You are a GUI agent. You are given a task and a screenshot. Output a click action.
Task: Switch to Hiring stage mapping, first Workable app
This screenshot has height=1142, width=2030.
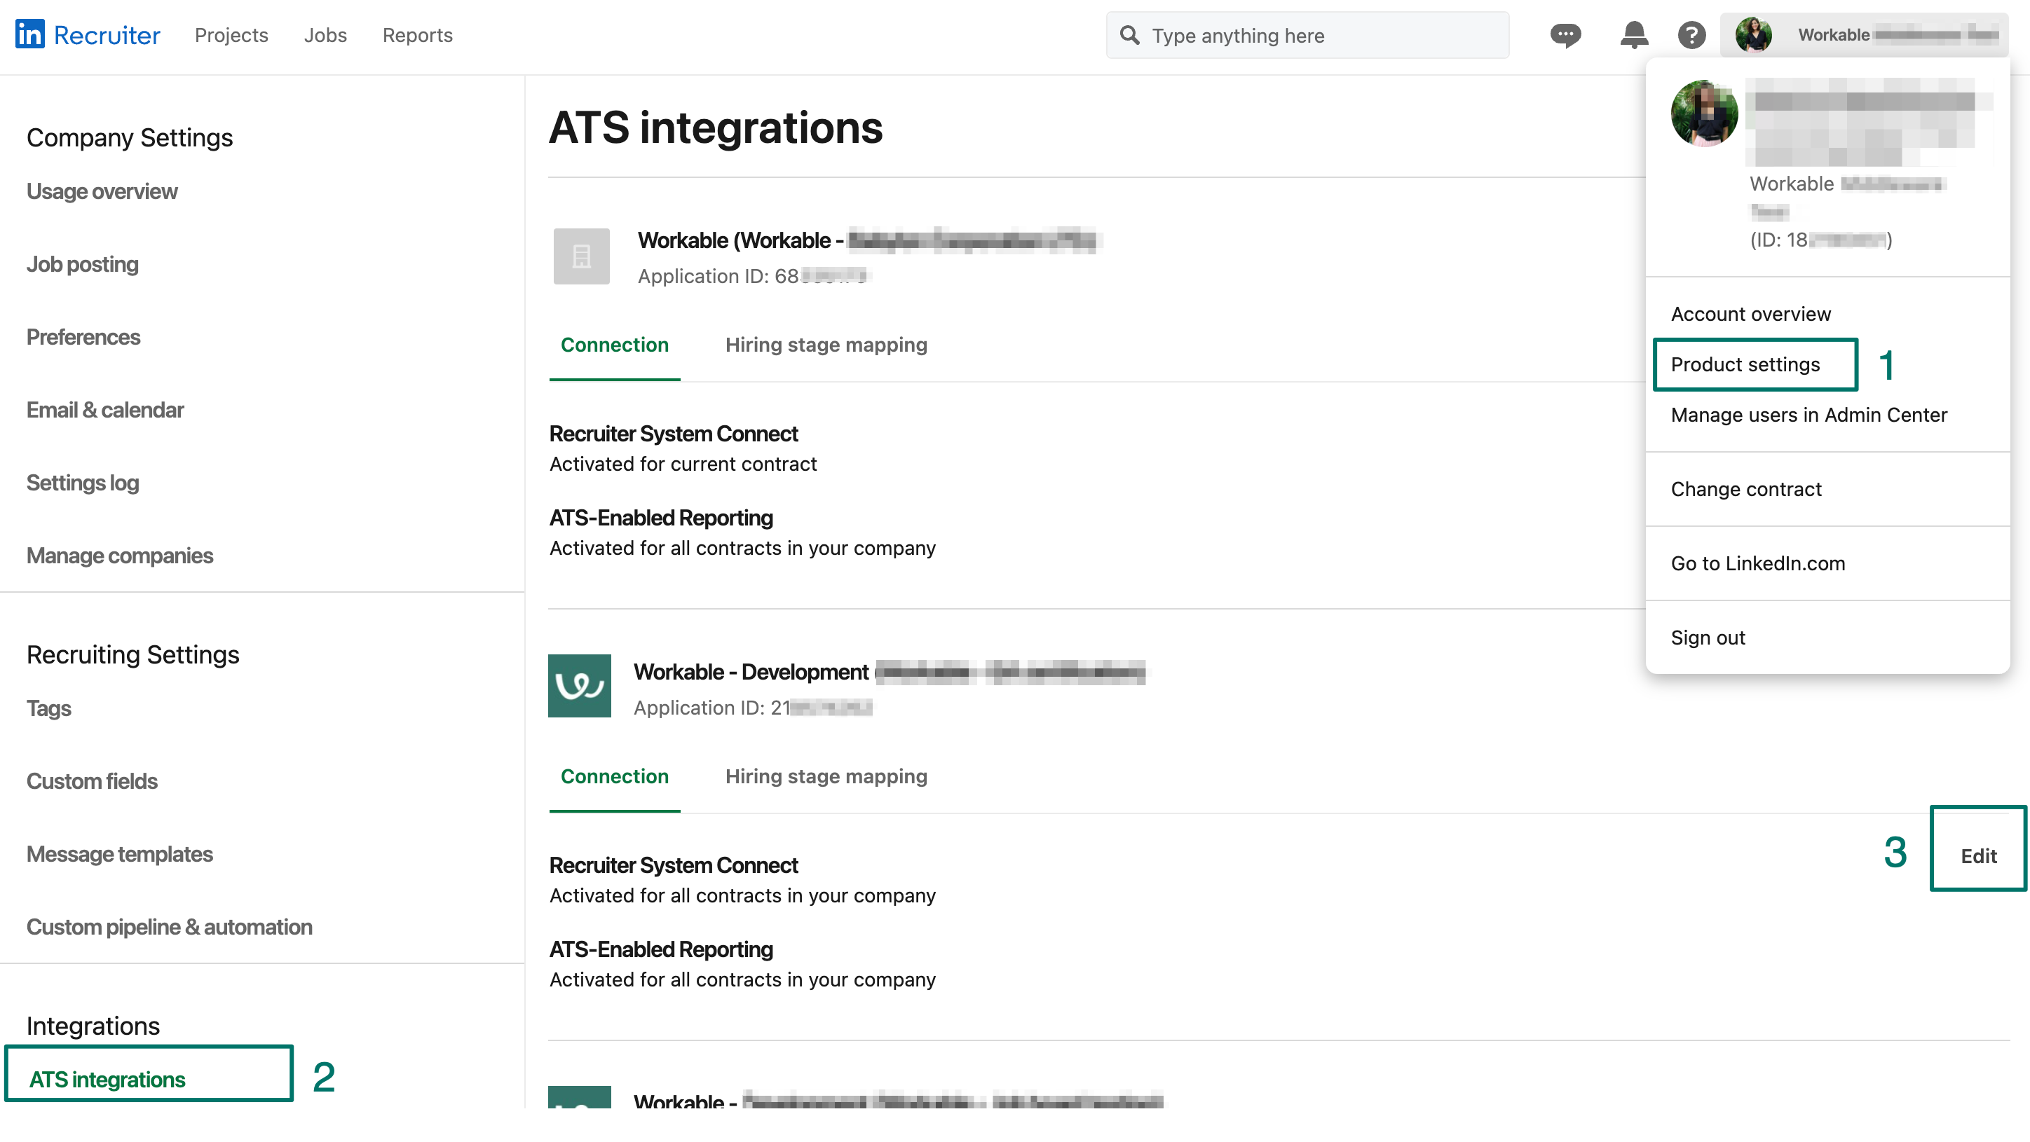point(826,345)
